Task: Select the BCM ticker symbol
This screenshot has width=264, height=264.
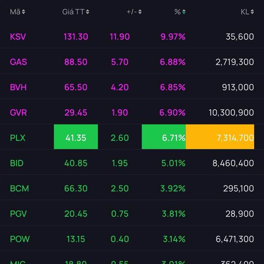Action: pos(19,188)
